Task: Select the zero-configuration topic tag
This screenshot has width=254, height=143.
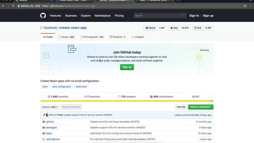Action: (62, 87)
